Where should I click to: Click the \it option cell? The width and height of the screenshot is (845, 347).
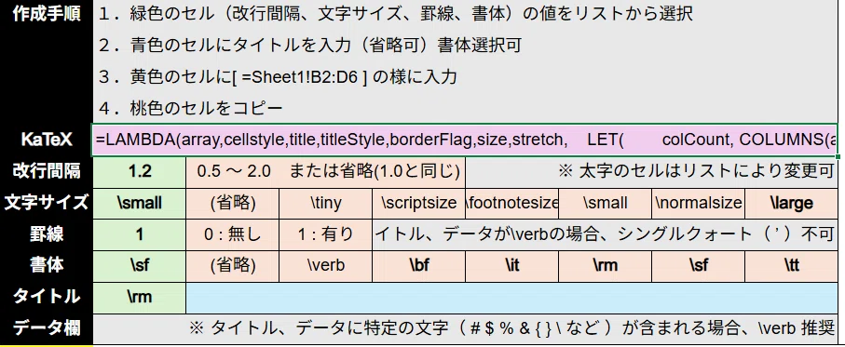click(512, 265)
